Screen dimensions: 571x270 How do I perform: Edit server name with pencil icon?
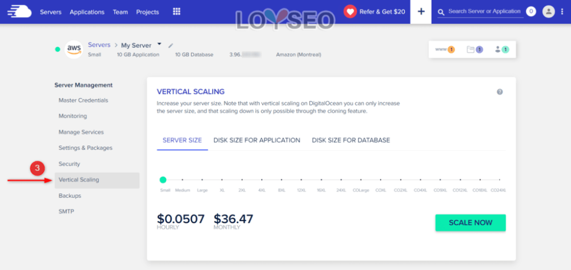[x=170, y=46]
